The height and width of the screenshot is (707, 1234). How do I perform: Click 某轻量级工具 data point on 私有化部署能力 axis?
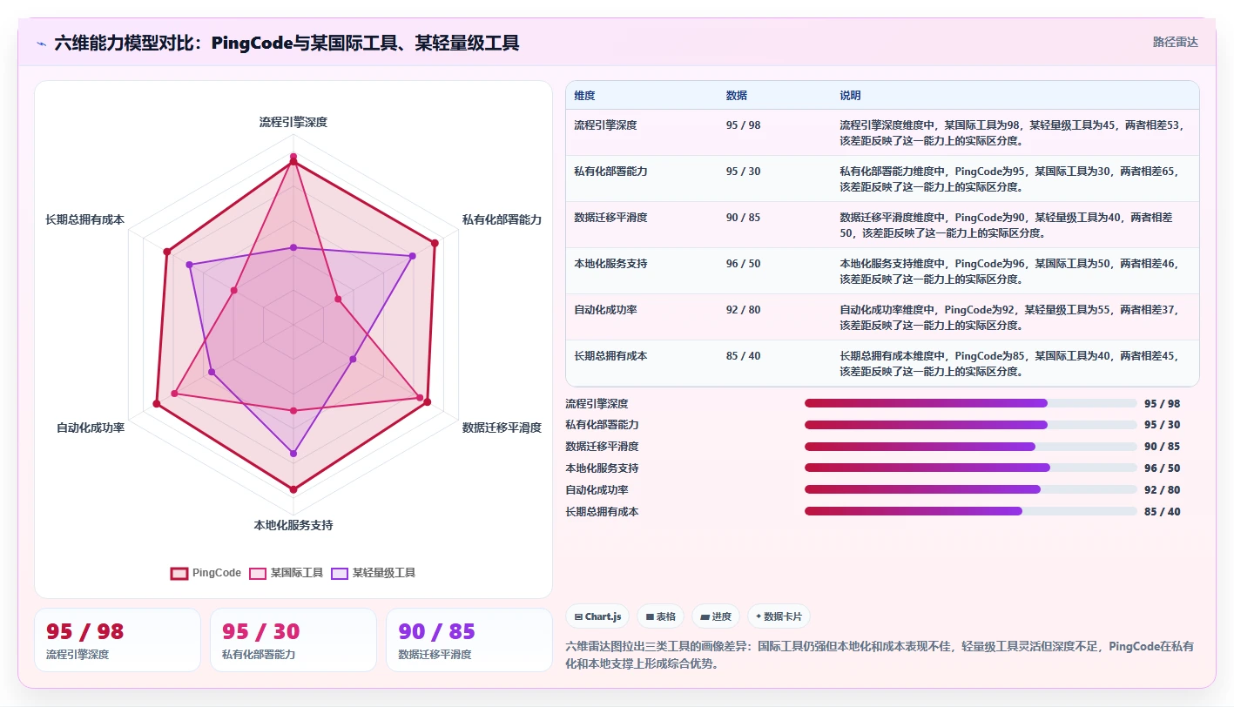point(412,256)
